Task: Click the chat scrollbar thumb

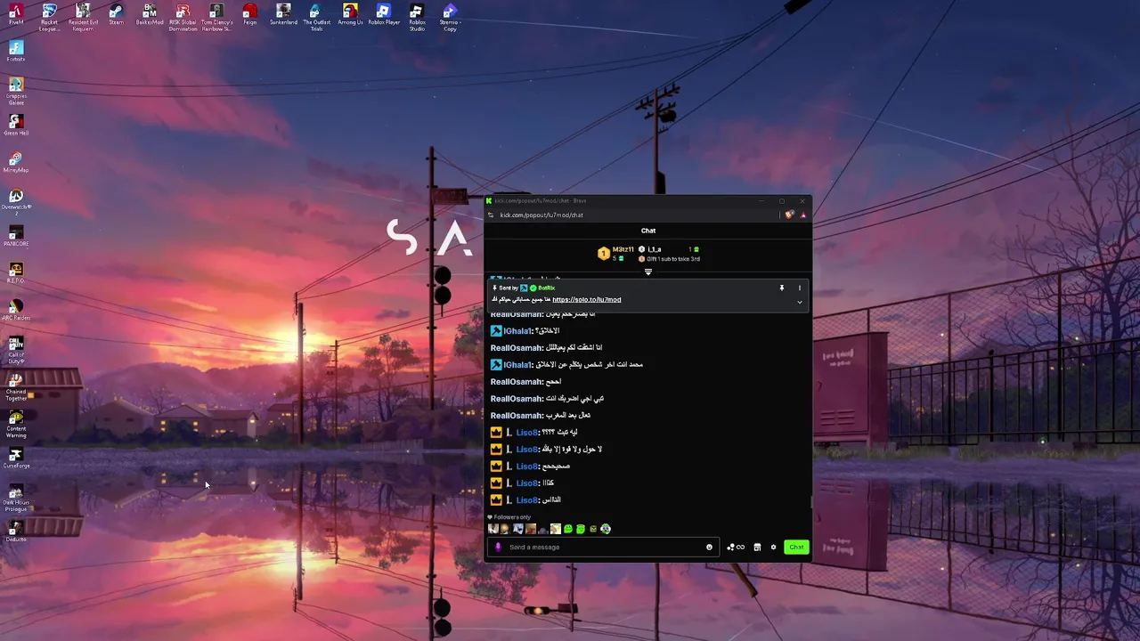Action: (x=810, y=502)
